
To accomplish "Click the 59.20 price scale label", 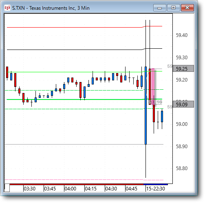I will [x=182, y=80].
